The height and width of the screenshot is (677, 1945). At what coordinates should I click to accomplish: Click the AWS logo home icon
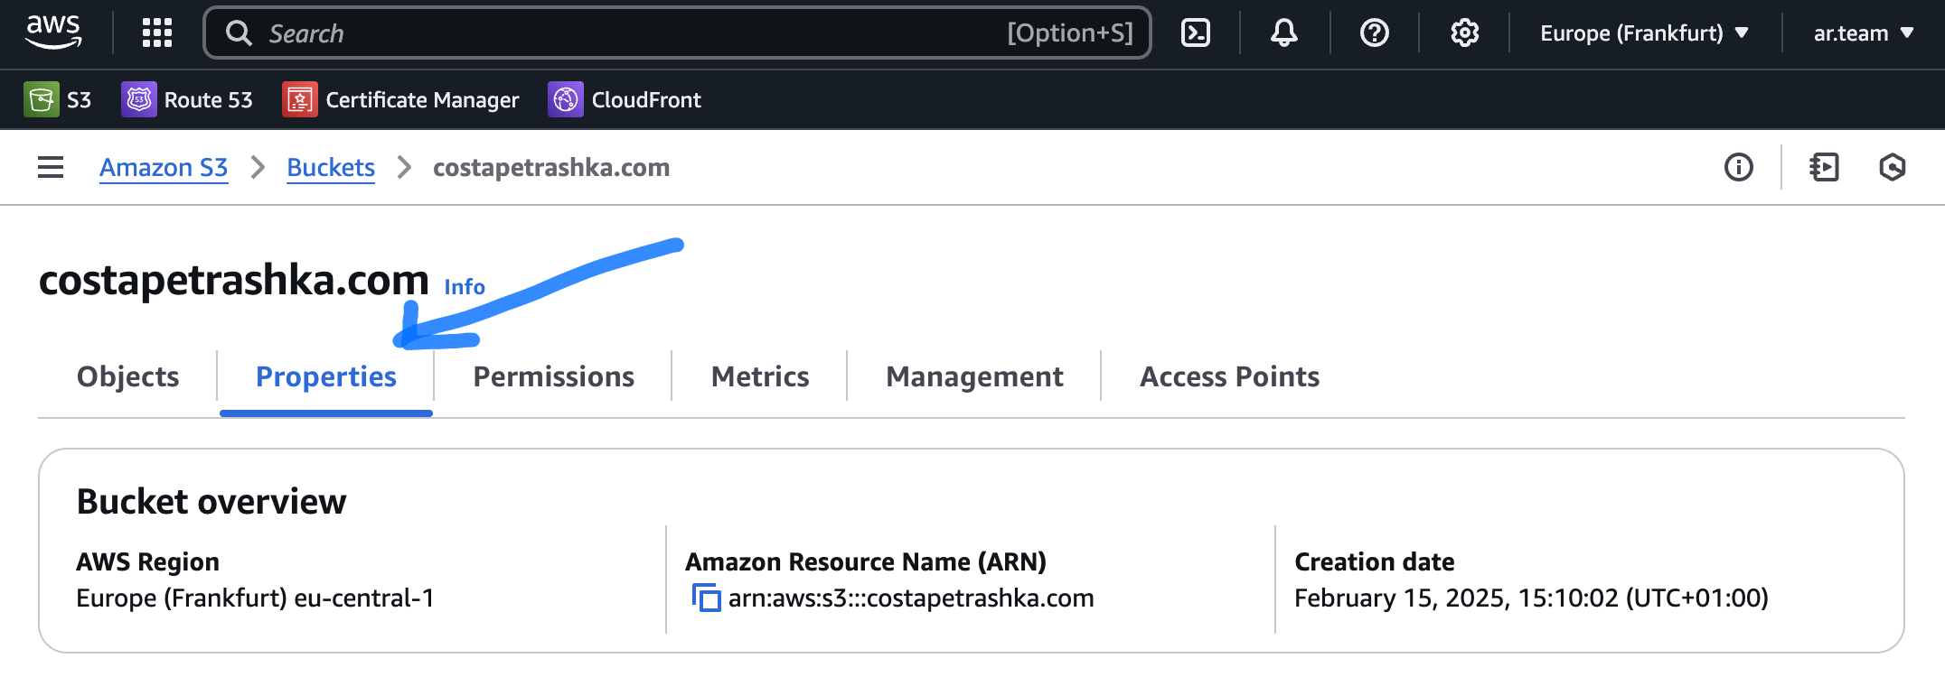click(x=53, y=32)
